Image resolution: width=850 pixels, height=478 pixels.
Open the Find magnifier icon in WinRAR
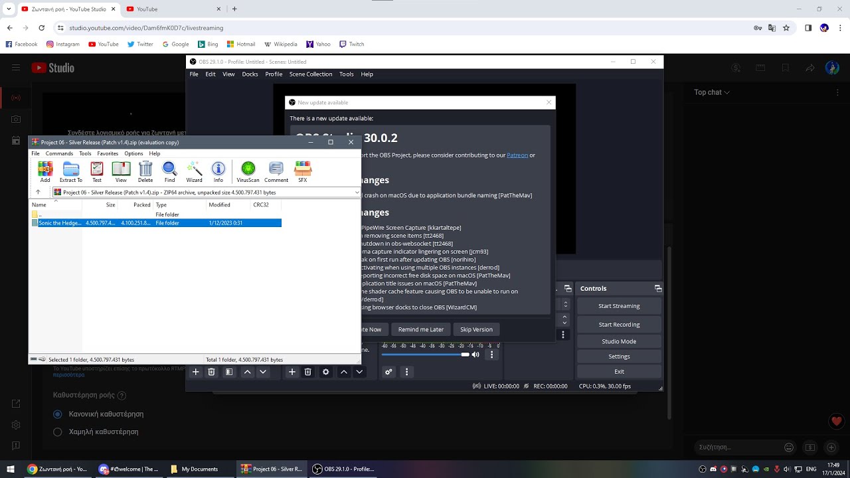pos(170,171)
